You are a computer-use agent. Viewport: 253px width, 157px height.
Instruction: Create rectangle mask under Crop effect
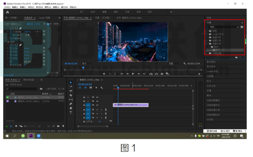click(16, 45)
